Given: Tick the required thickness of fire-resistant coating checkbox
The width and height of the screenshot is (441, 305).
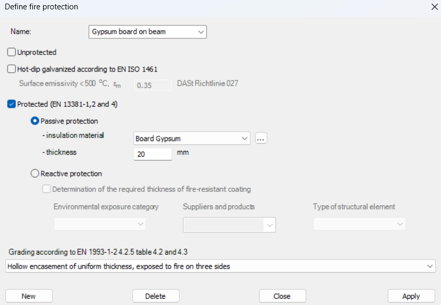Looking at the screenshot, I should tap(47, 189).
